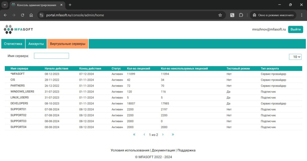Click Сервис-провайдер type in DEVELOPERS row

coord(273,103)
